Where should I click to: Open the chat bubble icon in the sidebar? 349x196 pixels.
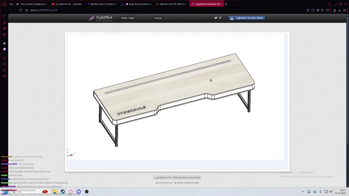(x=4, y=29)
